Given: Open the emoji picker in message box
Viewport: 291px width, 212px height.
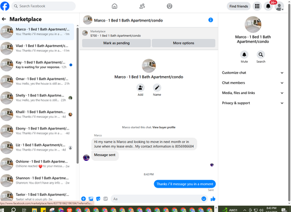Looking at the screenshot, I should click(204, 199).
